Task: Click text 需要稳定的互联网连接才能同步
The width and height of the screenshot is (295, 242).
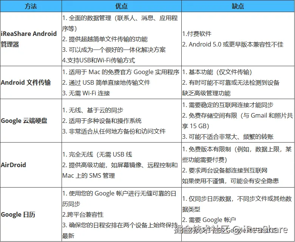Action: [x=231, y=105]
